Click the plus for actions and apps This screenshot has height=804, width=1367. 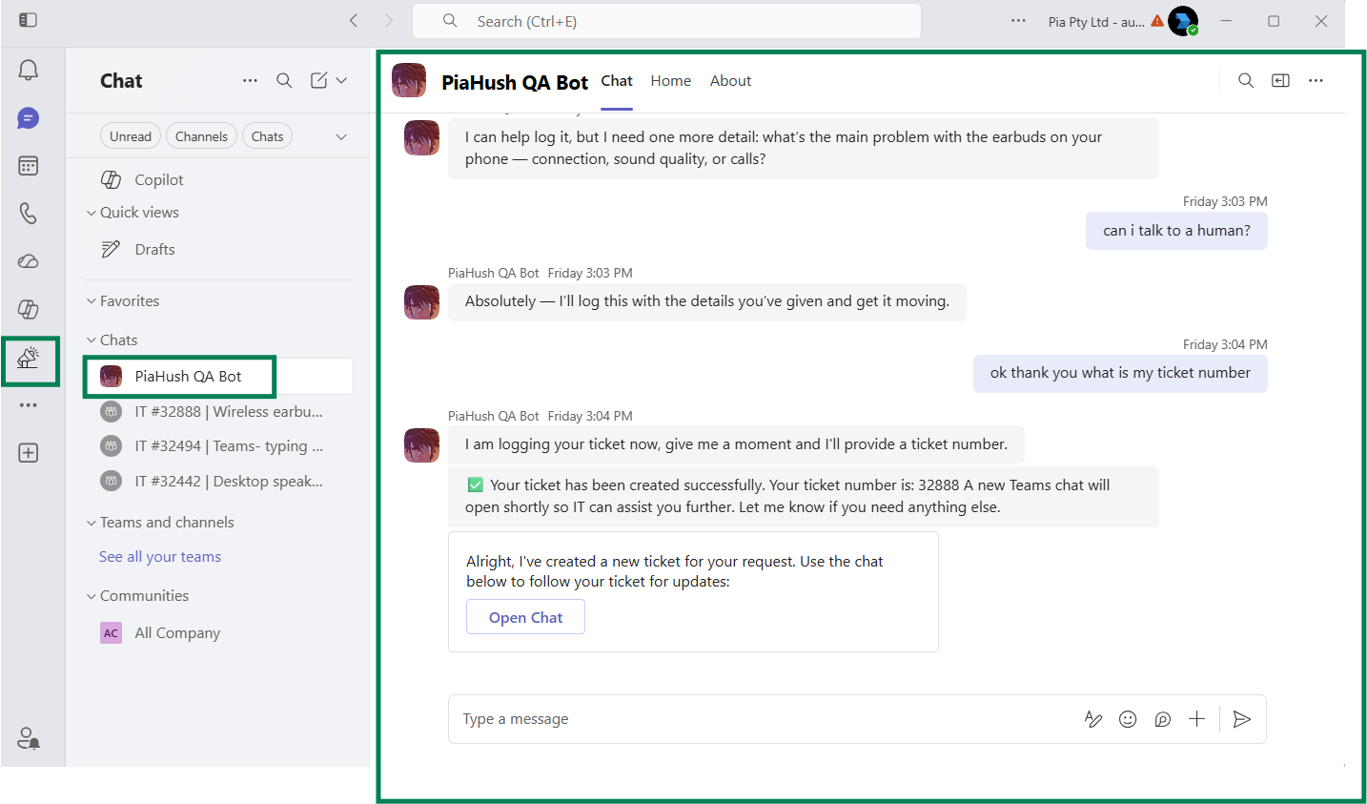1197,719
